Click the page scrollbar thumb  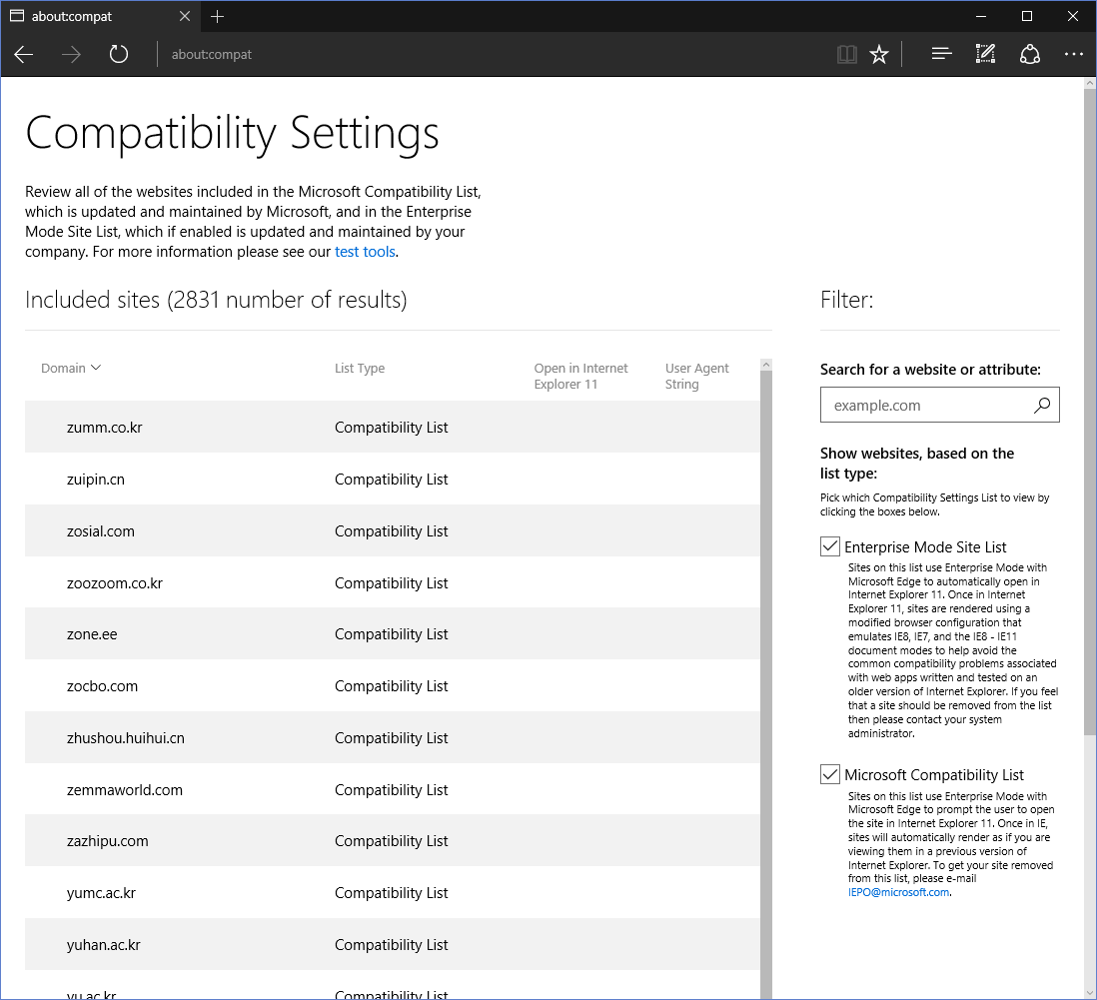pos(1089,412)
